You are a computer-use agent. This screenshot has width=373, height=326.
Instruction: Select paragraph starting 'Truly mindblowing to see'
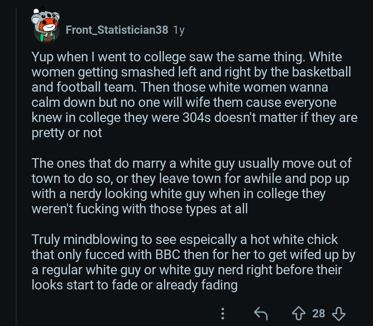tap(193, 262)
